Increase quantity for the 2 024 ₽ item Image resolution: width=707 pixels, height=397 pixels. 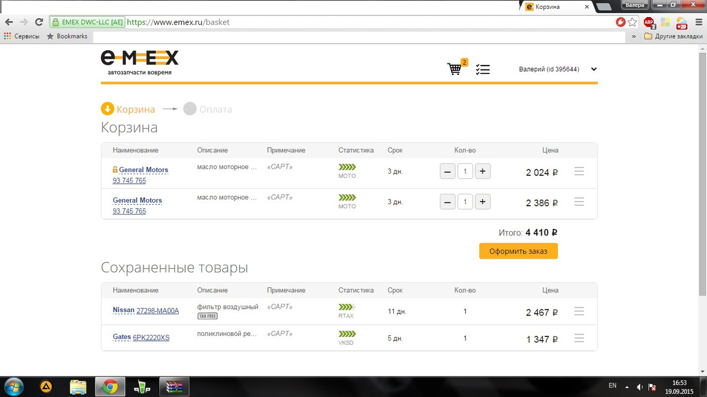coord(482,171)
